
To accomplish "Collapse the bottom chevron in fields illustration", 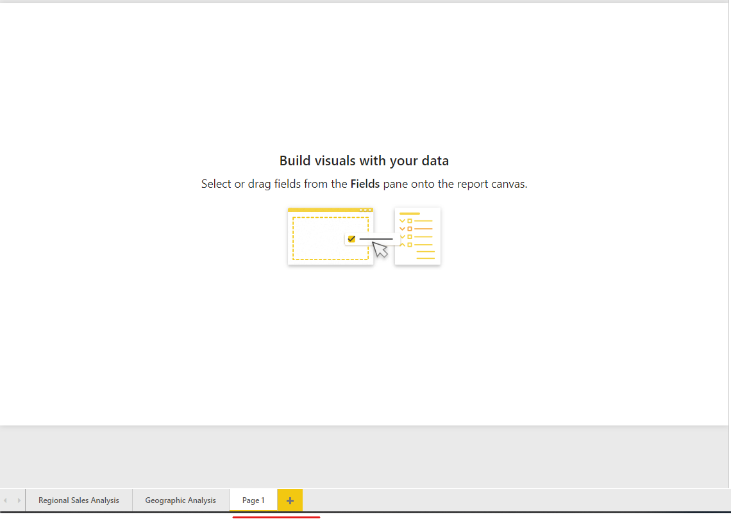I will tap(402, 245).
